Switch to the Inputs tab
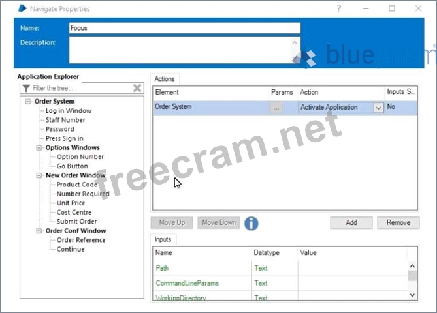Screen dimensions: 437x313 (163, 239)
